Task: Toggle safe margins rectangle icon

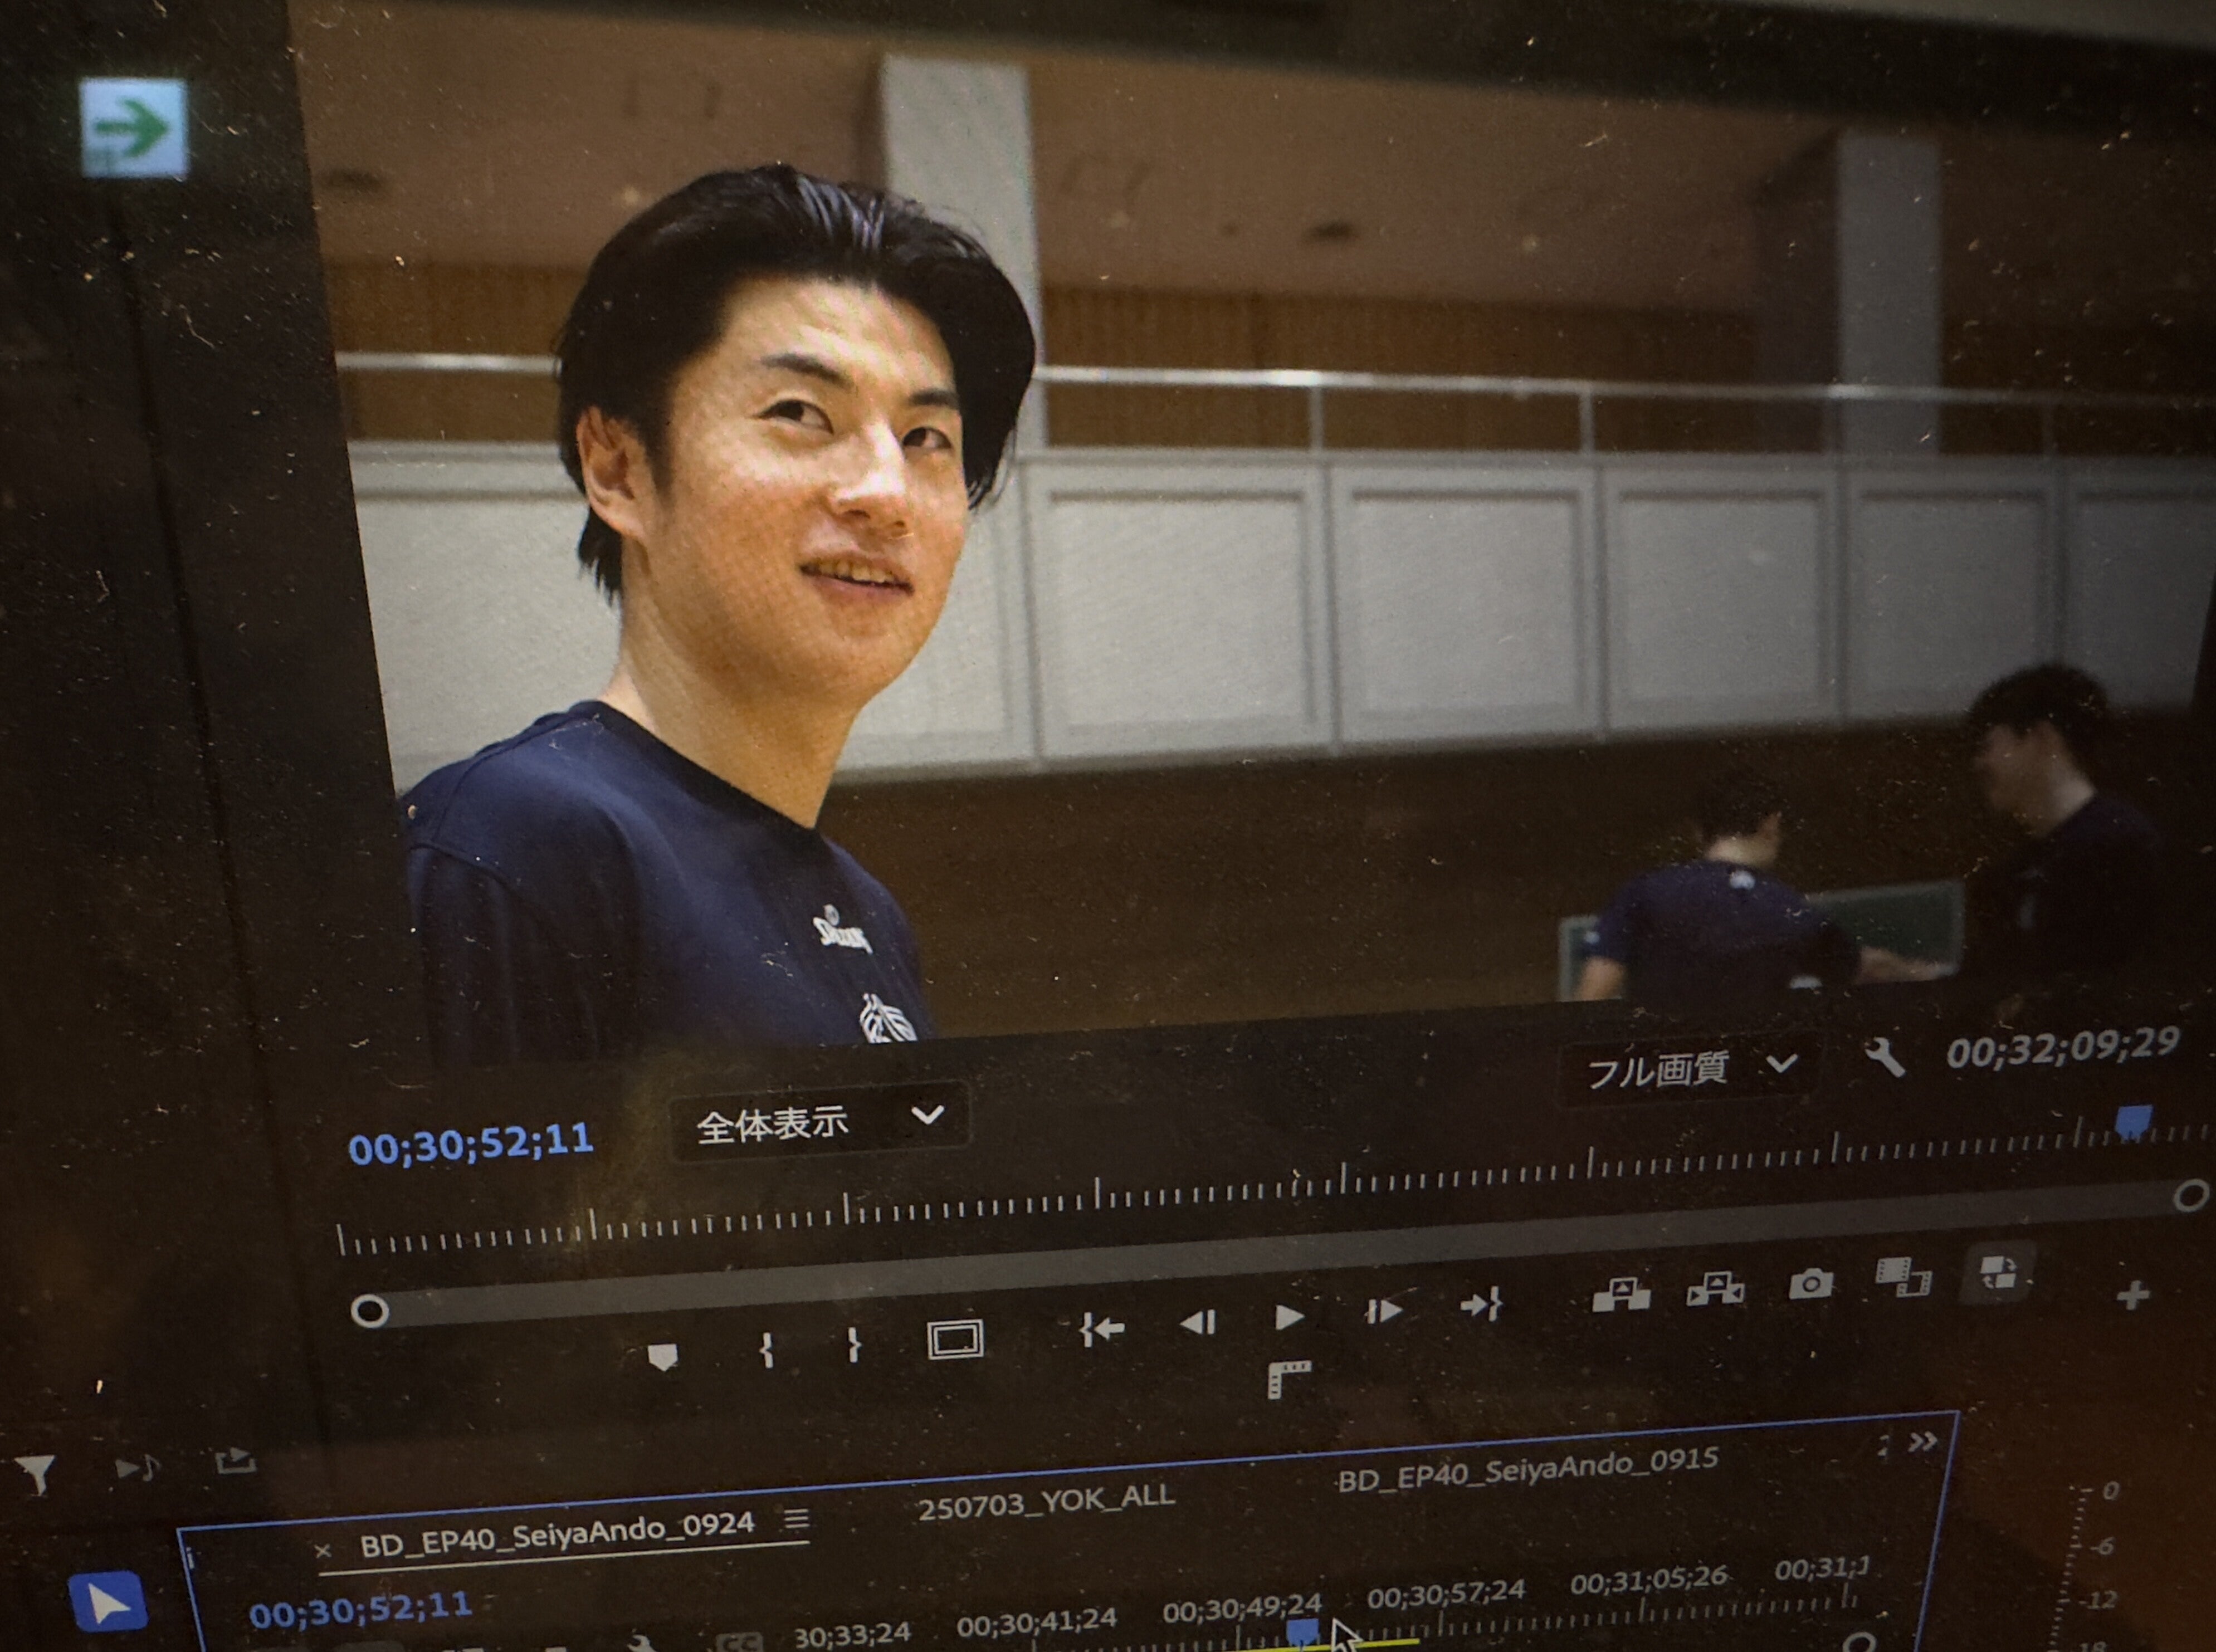Action: (x=955, y=1340)
